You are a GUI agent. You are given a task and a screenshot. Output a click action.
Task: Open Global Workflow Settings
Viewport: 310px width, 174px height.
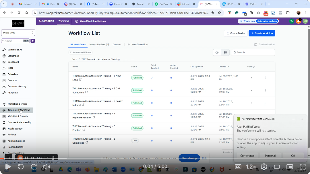90,21
